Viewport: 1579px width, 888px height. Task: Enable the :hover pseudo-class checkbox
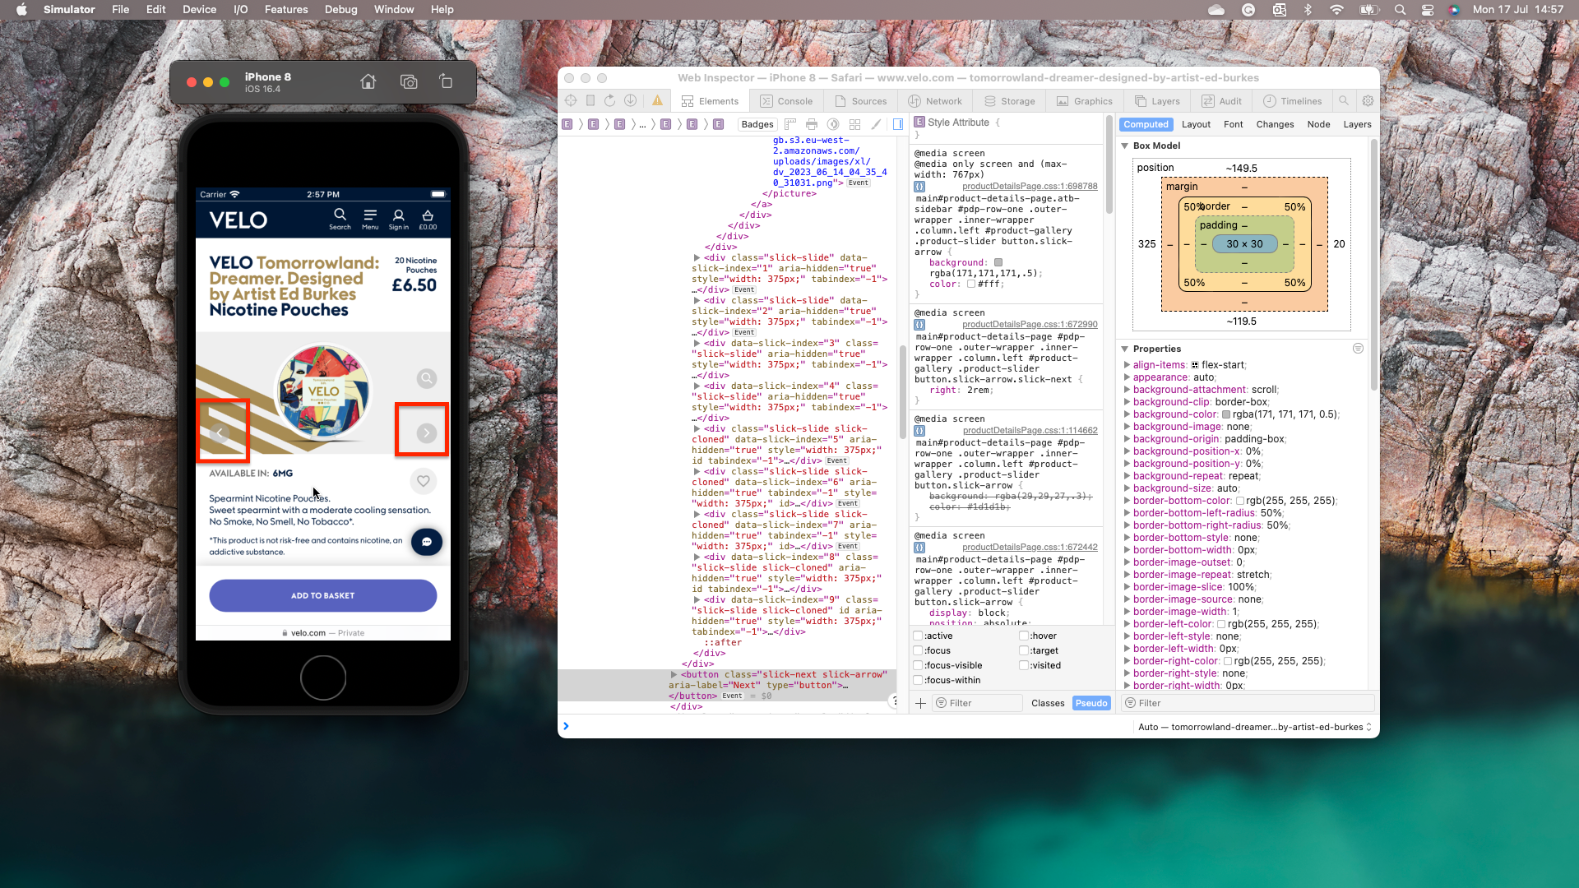(x=1024, y=636)
